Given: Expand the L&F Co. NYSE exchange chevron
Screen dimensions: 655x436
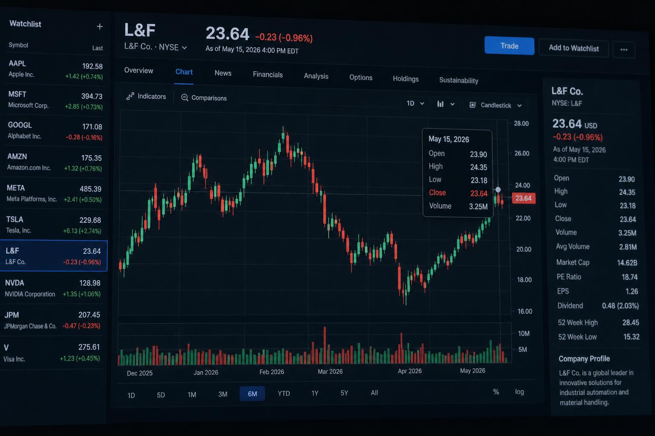Looking at the screenshot, I should (x=184, y=48).
